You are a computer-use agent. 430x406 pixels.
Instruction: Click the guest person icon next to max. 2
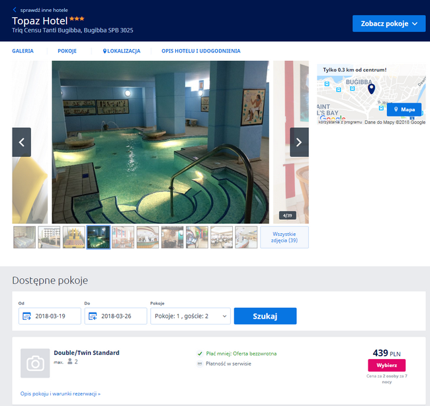click(70, 361)
